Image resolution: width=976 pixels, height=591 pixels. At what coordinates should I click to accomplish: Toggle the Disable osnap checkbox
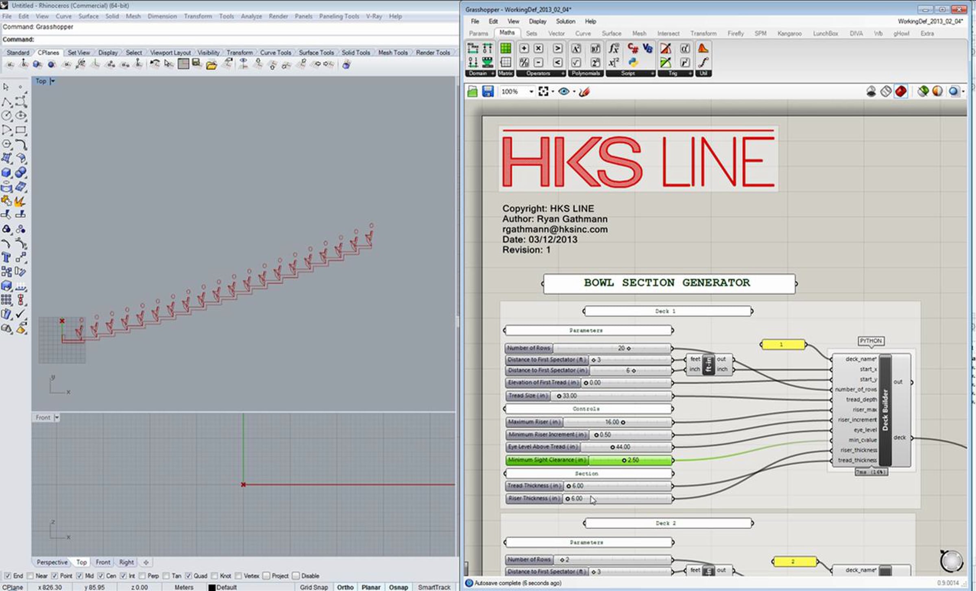click(x=296, y=576)
